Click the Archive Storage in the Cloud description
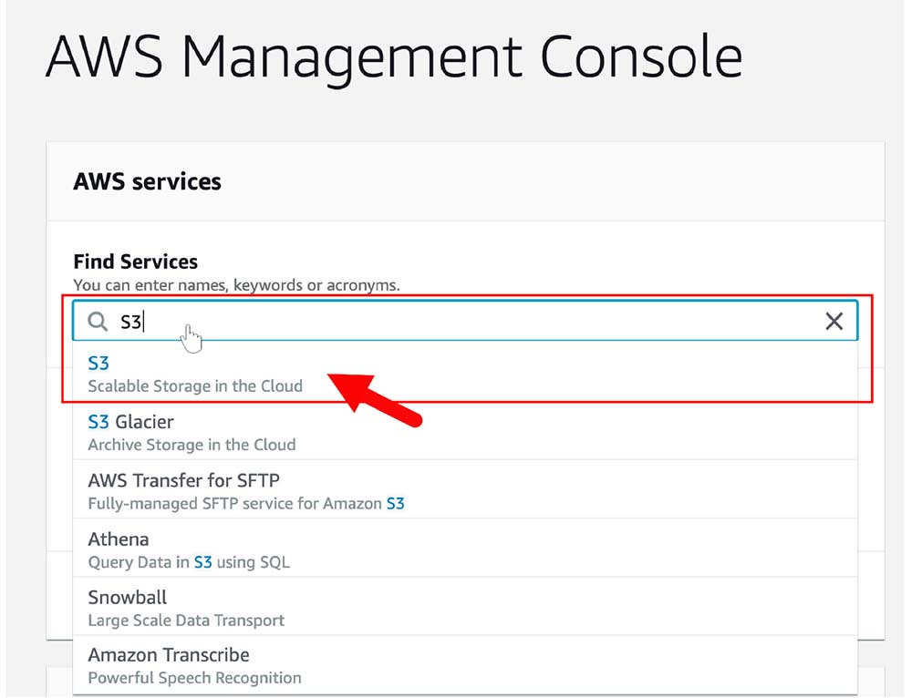This screenshot has width=912, height=698. pos(192,445)
